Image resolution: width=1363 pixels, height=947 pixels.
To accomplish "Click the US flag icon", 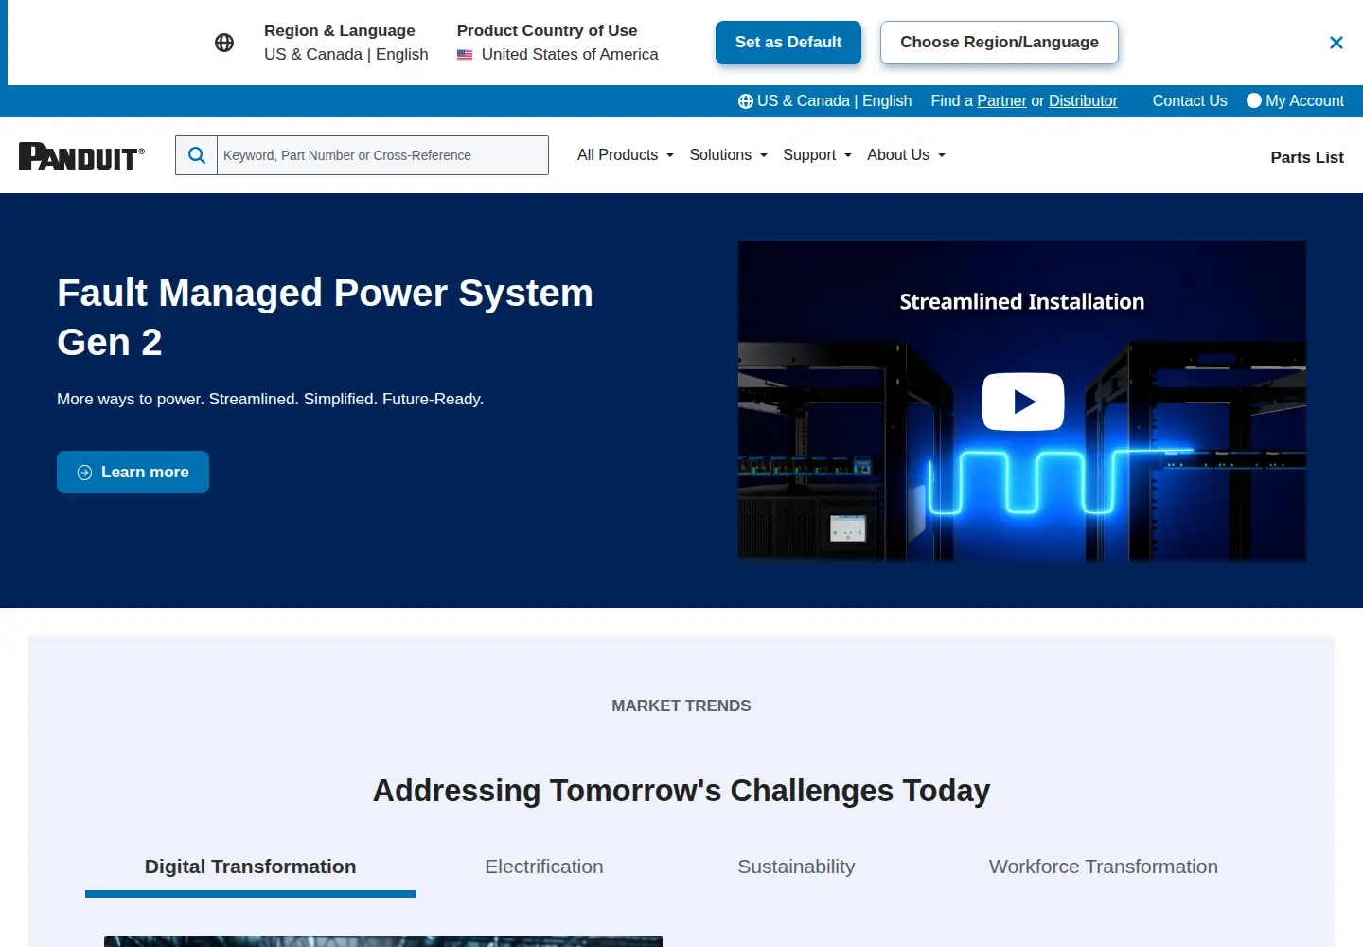I will 465,55.
